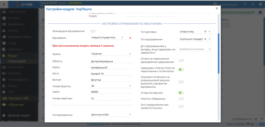Open the Налаштування gear icon in sidebar
This screenshot has height=127, width=265.
(4, 79)
